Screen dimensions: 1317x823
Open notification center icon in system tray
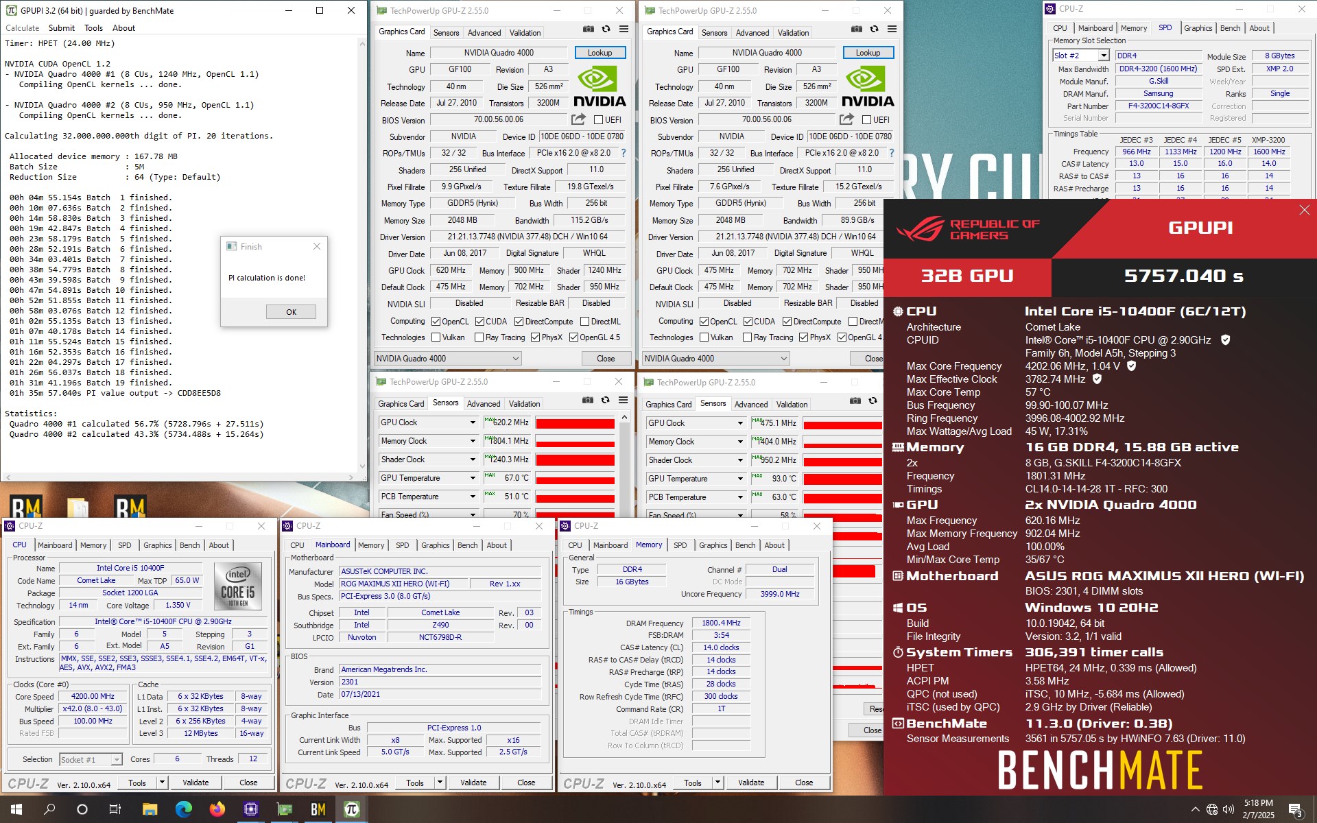[x=1295, y=809]
